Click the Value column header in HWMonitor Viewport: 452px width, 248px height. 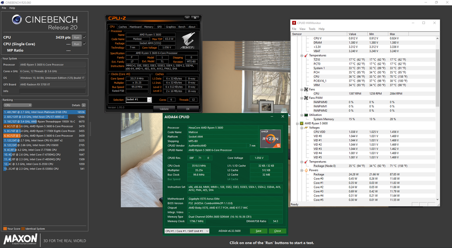[x=357, y=34]
